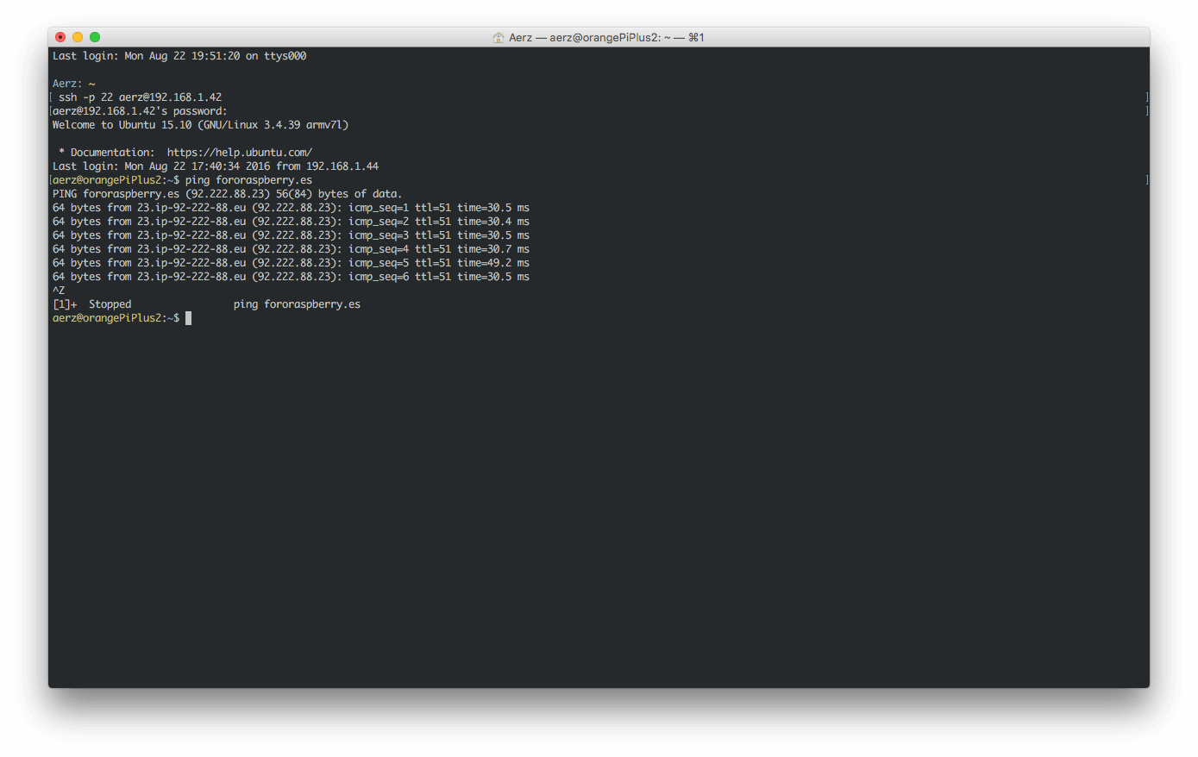Click the block cursor at the active prompt
1198x757 pixels.
188,318
